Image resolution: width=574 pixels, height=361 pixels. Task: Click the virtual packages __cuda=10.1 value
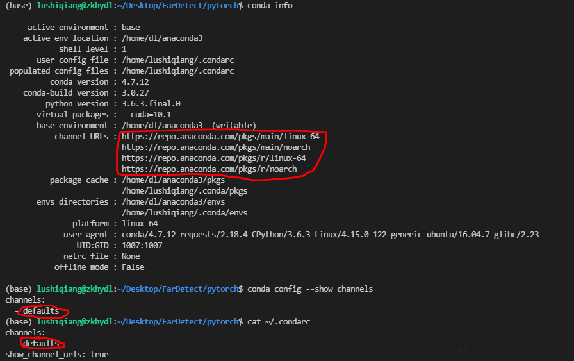coord(146,115)
